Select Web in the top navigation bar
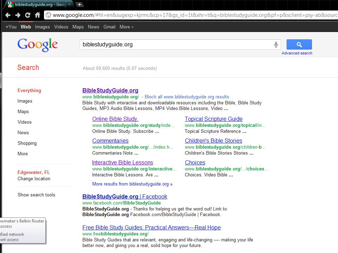This screenshot has height=253, width=338. pos(26,27)
